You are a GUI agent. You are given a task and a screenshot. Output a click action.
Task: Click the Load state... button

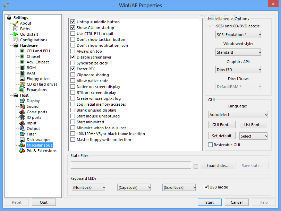point(218,166)
